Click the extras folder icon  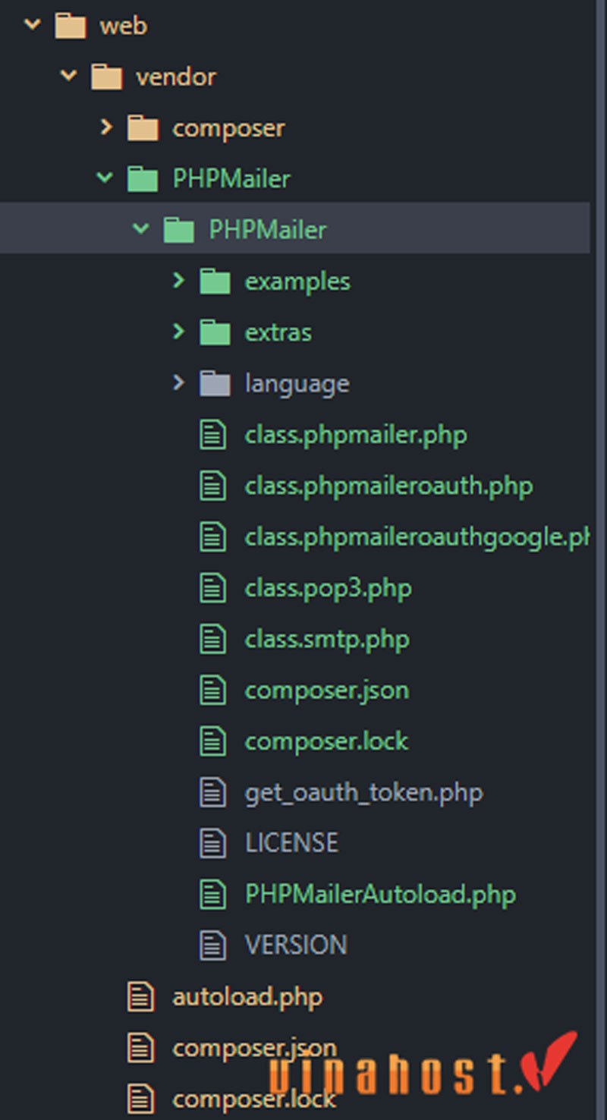coord(216,332)
